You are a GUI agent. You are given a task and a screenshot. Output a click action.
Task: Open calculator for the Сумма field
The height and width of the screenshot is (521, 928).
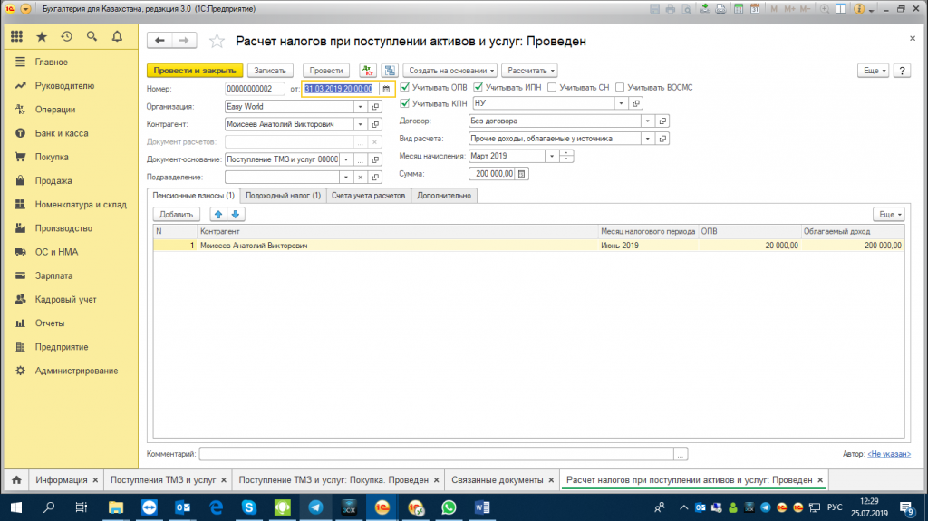(521, 174)
